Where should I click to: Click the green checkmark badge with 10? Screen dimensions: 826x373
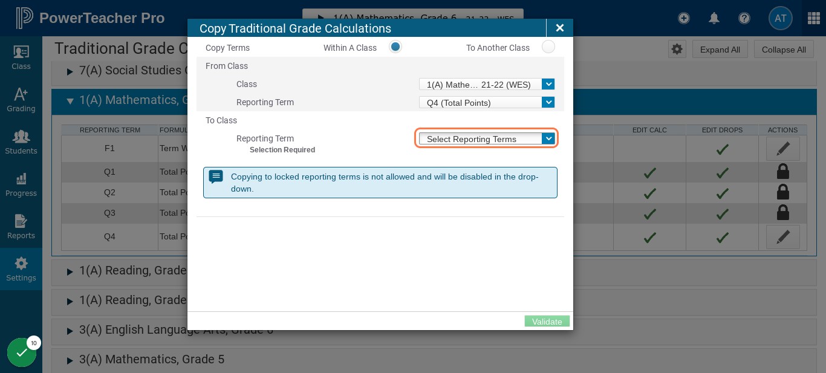[22, 352]
